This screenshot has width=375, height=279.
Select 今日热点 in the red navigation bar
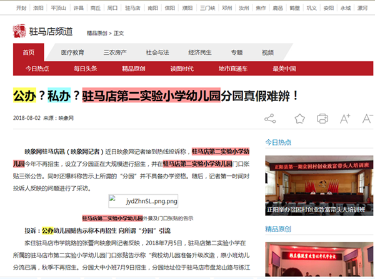coord(37,69)
